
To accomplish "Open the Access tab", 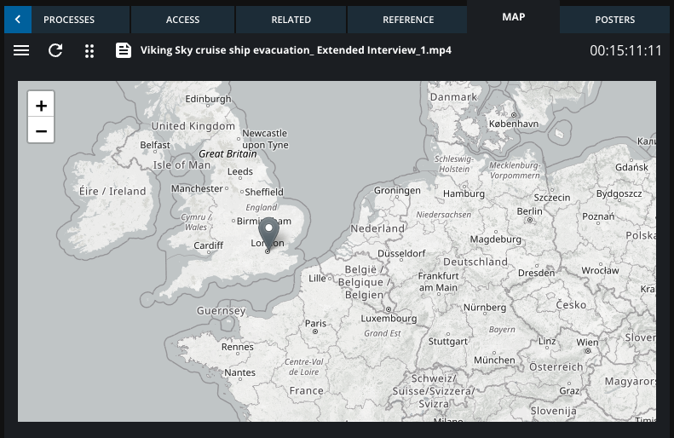I will (x=182, y=20).
